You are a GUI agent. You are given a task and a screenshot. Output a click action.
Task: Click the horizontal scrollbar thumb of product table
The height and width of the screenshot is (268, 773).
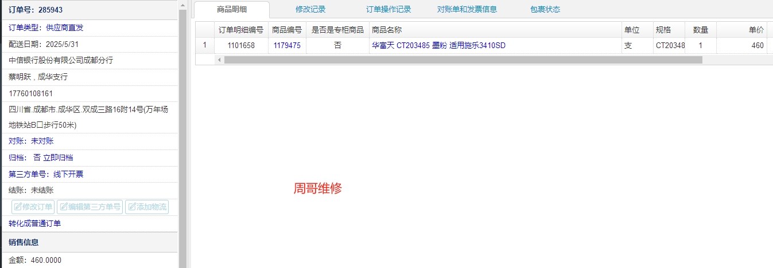[463, 60]
